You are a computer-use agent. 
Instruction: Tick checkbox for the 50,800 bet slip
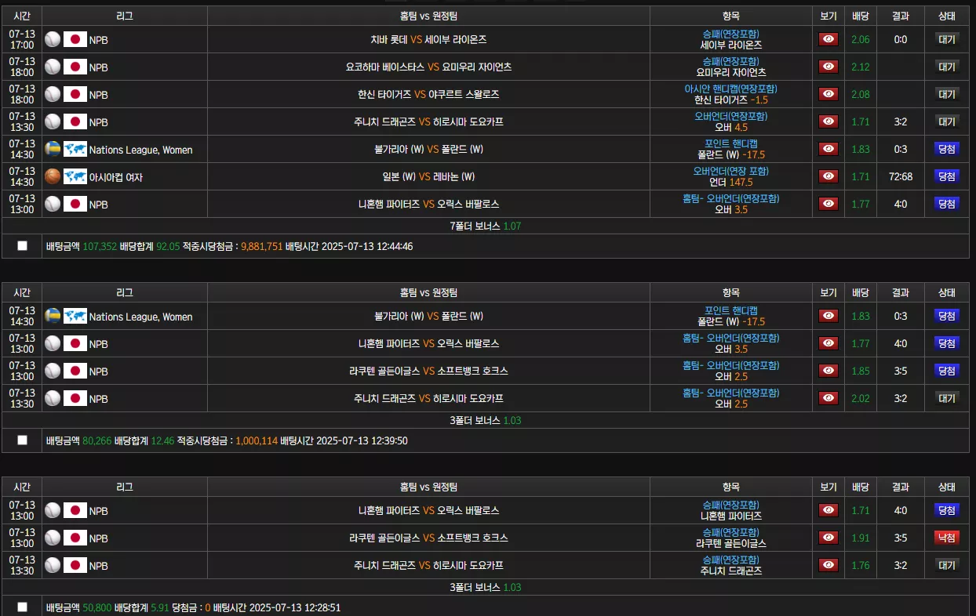pyautogui.click(x=22, y=607)
